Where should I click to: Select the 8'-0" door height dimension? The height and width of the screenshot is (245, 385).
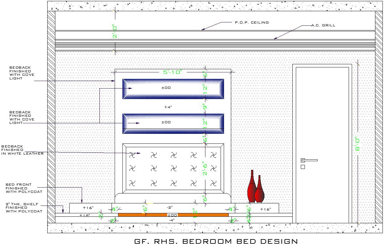point(357,145)
